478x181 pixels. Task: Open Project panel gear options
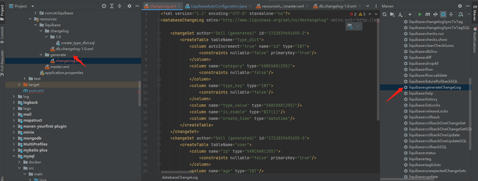point(129,6)
